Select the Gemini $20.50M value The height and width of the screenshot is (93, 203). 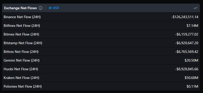[x=191, y=60]
